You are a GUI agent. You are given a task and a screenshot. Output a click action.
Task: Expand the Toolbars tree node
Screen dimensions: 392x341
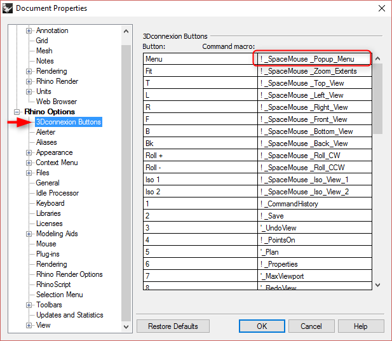29,305
